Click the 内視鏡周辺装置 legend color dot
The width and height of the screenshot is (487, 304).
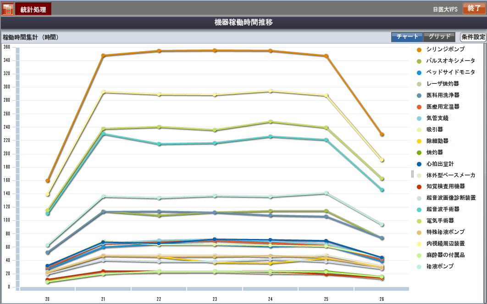coord(419,244)
